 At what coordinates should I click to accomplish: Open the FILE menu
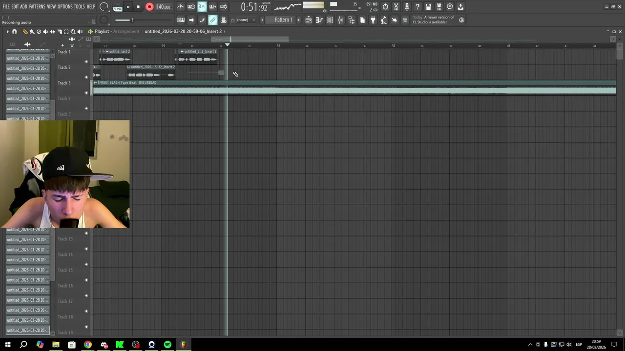point(6,7)
